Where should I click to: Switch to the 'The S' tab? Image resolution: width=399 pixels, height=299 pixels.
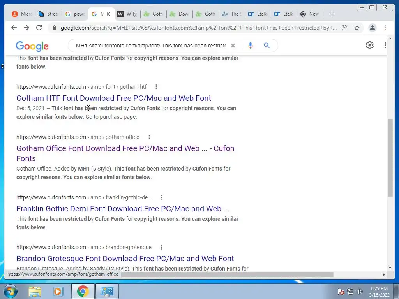coord(231,14)
